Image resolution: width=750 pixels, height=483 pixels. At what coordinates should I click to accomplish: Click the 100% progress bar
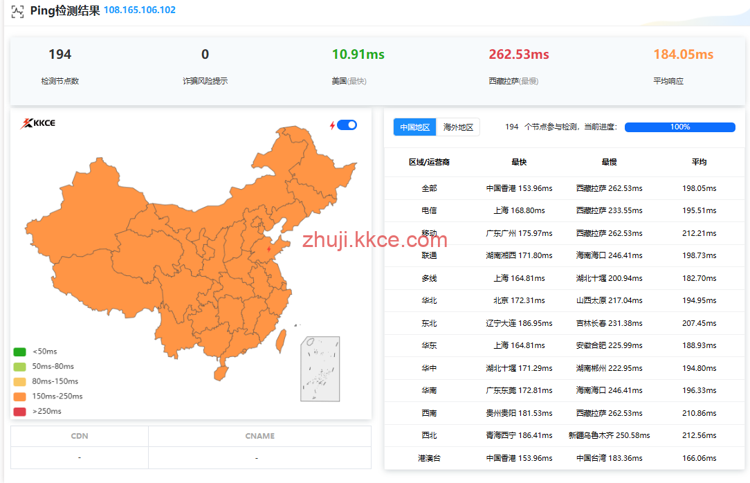tap(679, 127)
